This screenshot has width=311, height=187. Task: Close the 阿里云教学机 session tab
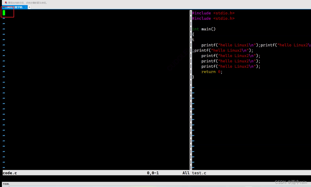tap(26, 7)
